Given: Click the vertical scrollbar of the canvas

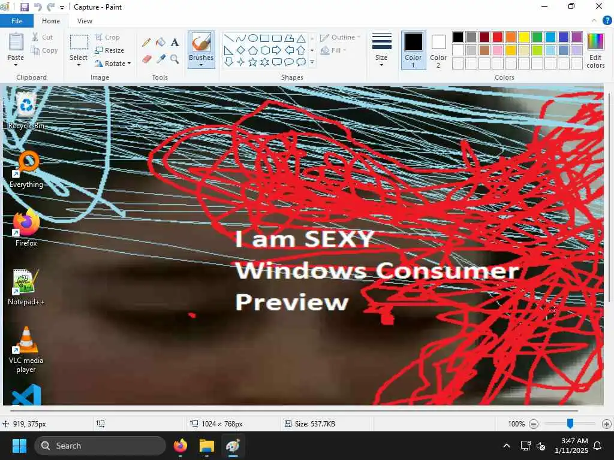Looking at the screenshot, I should point(609,197).
